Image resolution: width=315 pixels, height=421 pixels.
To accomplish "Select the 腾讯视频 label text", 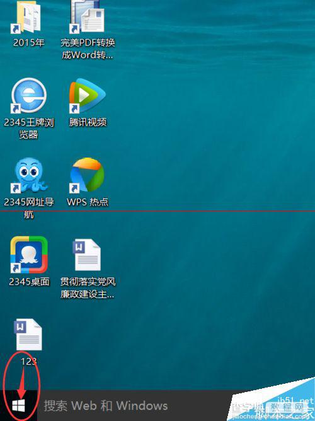I will coord(88,122).
